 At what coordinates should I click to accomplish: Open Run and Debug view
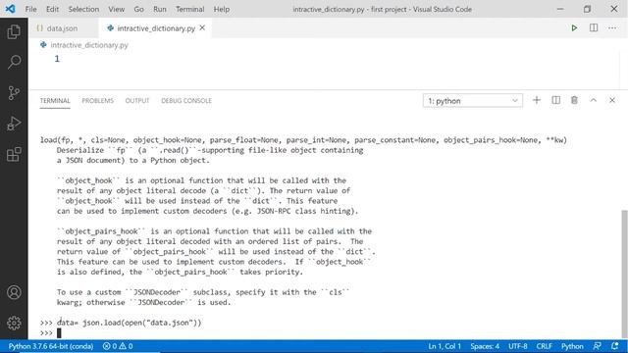coord(14,124)
